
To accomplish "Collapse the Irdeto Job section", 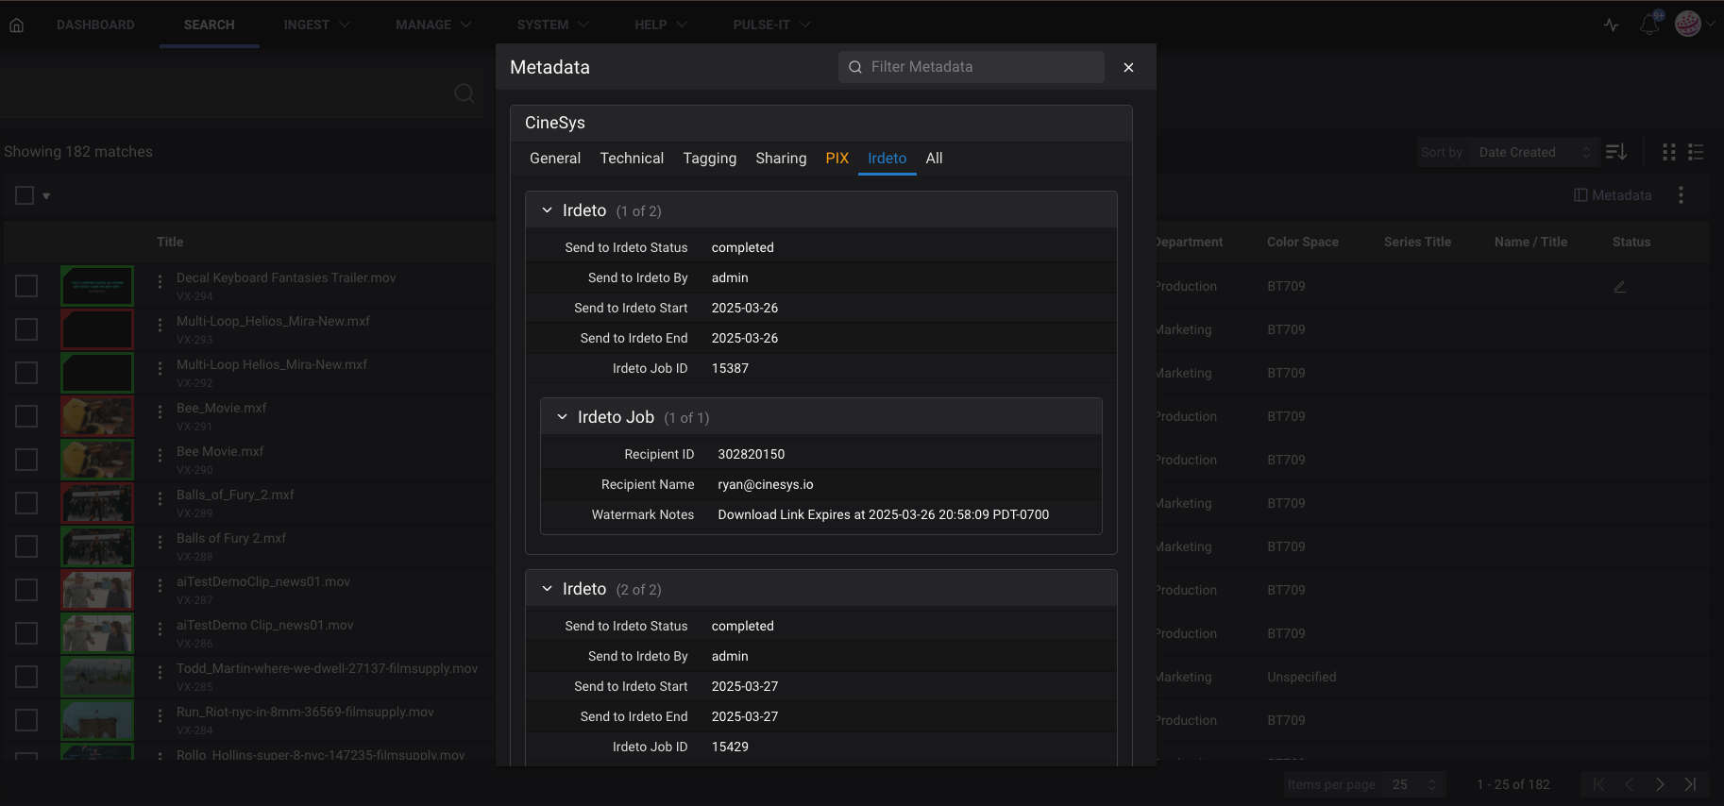I will 562,417.
